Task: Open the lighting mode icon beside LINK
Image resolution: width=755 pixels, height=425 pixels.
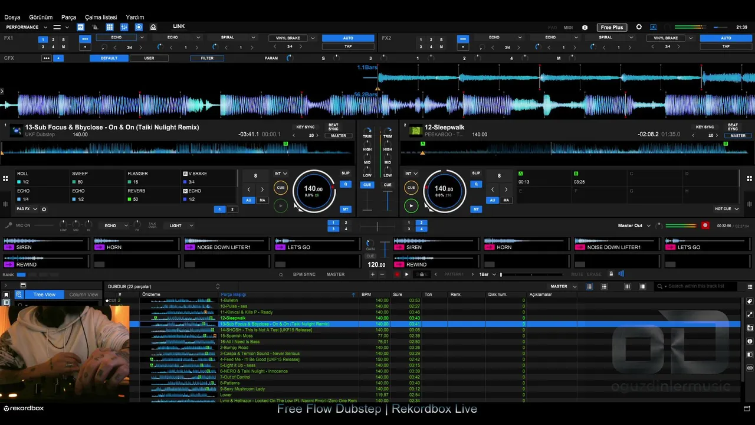Action: (x=153, y=27)
